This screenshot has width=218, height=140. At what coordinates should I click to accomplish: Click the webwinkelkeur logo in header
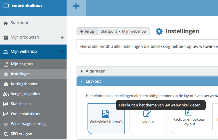23,5
